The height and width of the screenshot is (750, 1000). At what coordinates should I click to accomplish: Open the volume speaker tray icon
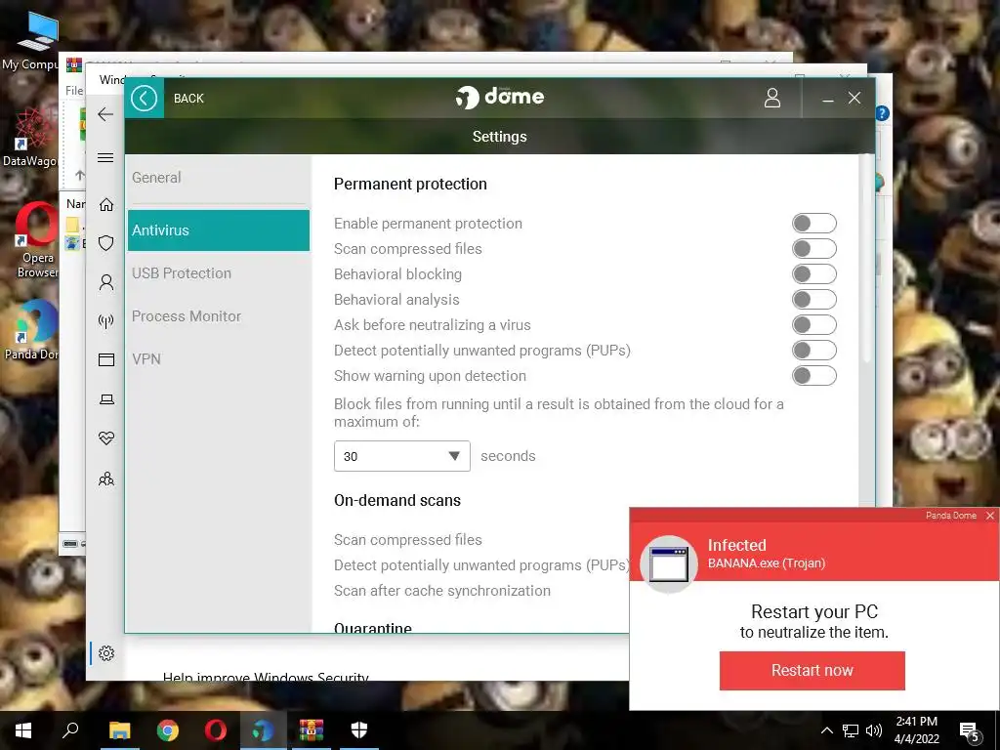pos(874,730)
